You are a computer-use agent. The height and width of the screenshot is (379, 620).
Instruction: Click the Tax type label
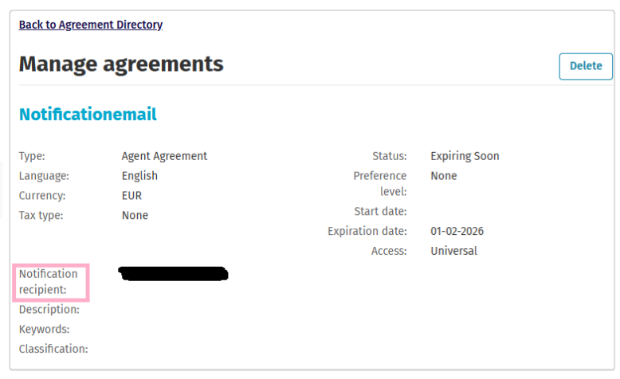click(x=41, y=215)
